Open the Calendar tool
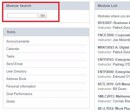Screen dimensions: 130x112 [x=13, y=49]
